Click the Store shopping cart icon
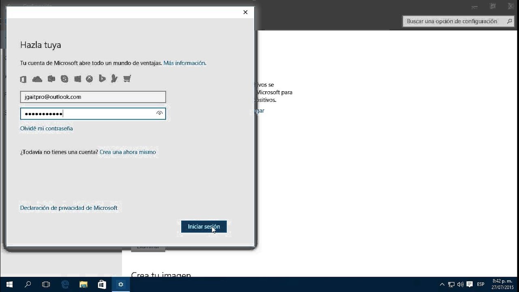This screenshot has height=292, width=519. coord(127,79)
